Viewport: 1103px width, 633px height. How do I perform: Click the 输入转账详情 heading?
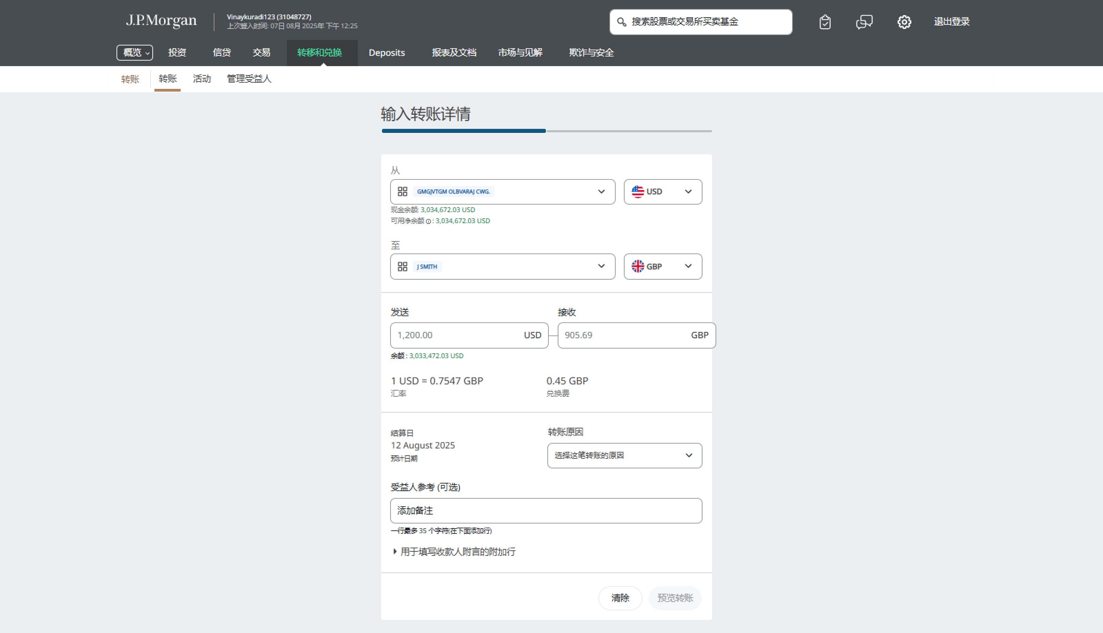coord(426,114)
